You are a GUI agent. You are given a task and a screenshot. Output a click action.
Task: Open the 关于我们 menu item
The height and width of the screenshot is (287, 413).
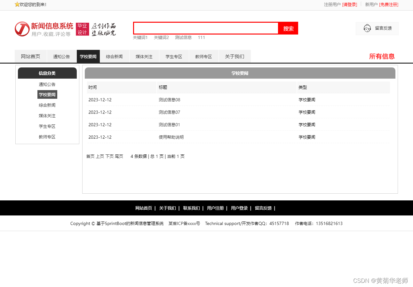(235, 56)
